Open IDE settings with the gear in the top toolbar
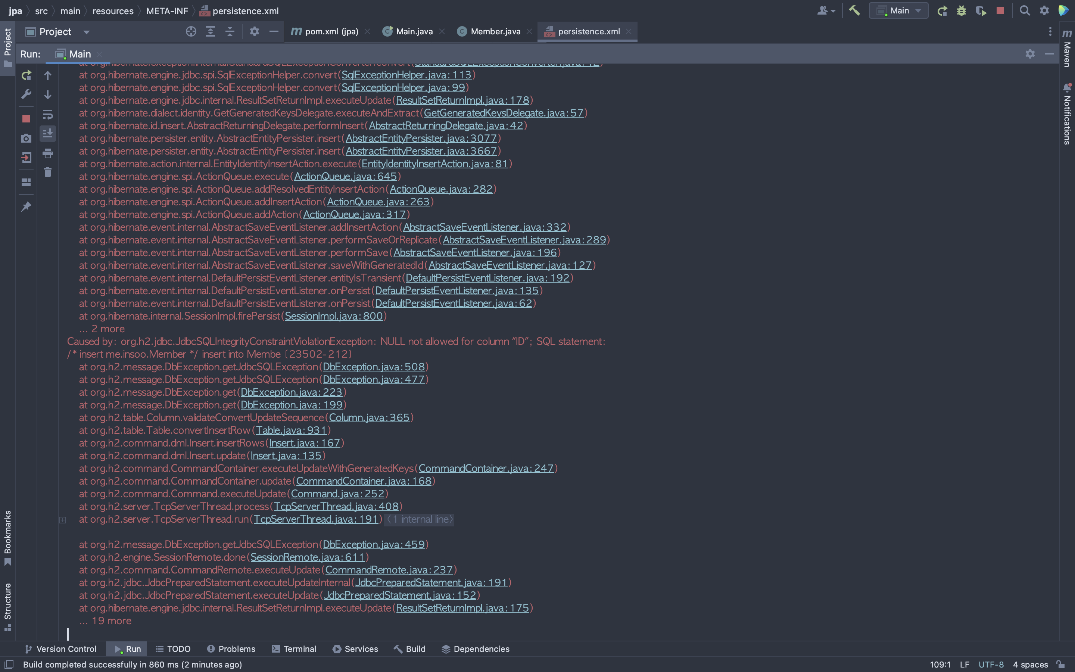This screenshot has height=672, width=1075. (x=1044, y=11)
